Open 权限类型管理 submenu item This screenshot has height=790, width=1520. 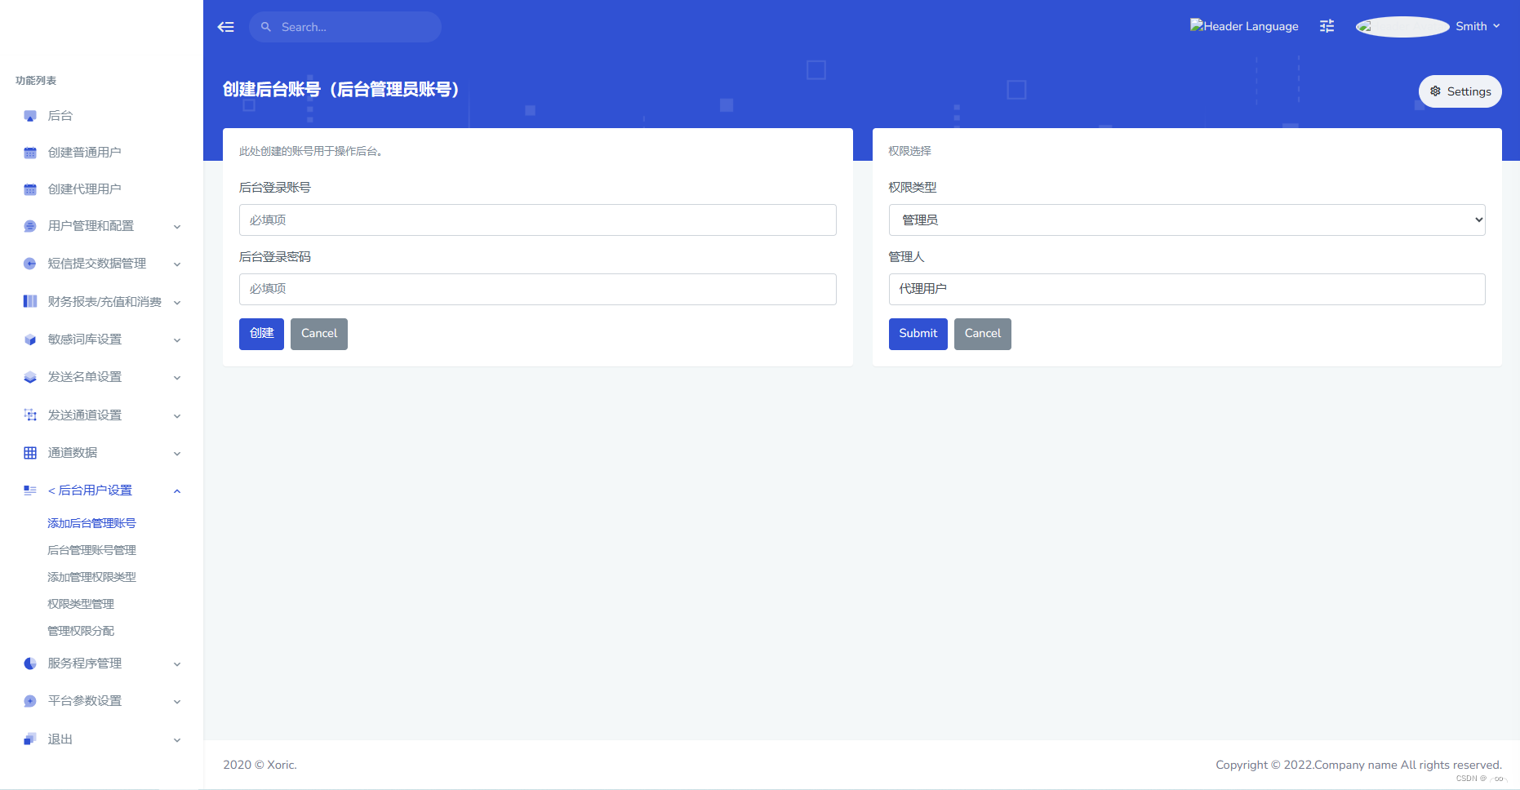pyautogui.click(x=81, y=604)
